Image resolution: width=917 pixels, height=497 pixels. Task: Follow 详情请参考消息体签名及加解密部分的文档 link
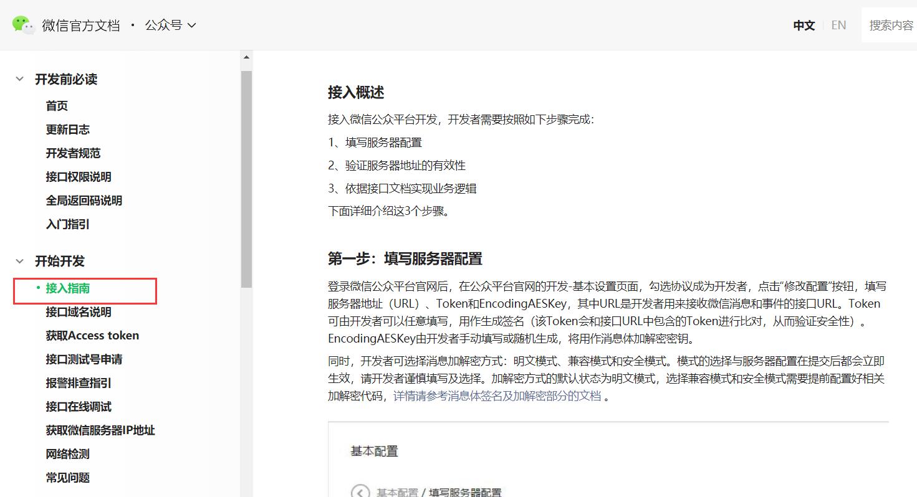497,396
